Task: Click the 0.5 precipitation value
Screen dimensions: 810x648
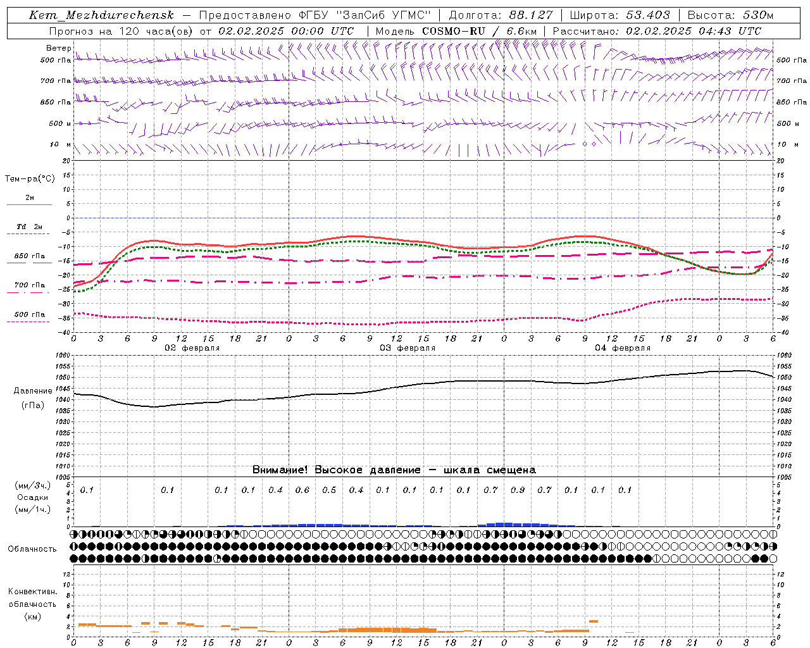Action: pos(329,490)
